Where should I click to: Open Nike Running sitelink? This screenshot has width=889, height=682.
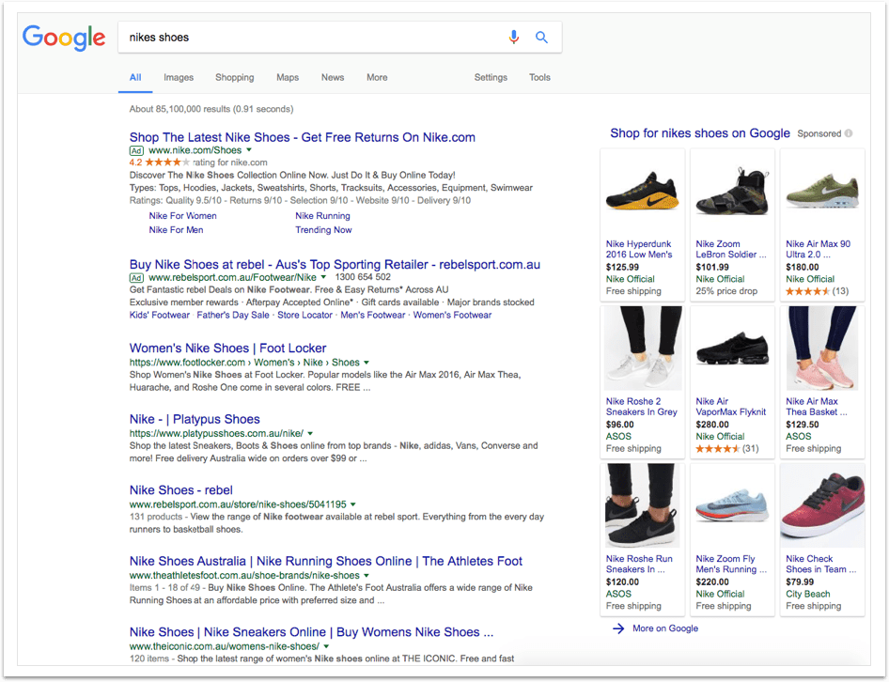pos(322,216)
